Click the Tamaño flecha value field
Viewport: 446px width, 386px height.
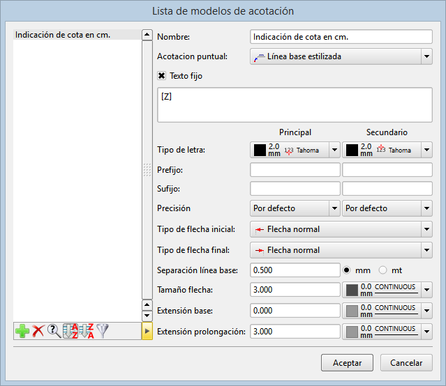pyautogui.click(x=295, y=290)
